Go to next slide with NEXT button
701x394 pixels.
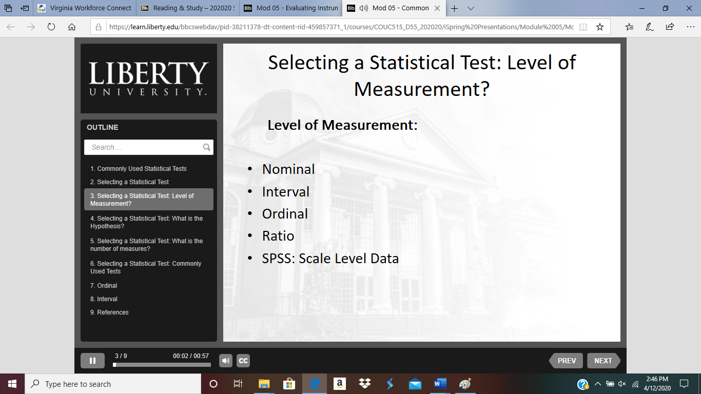click(x=603, y=361)
